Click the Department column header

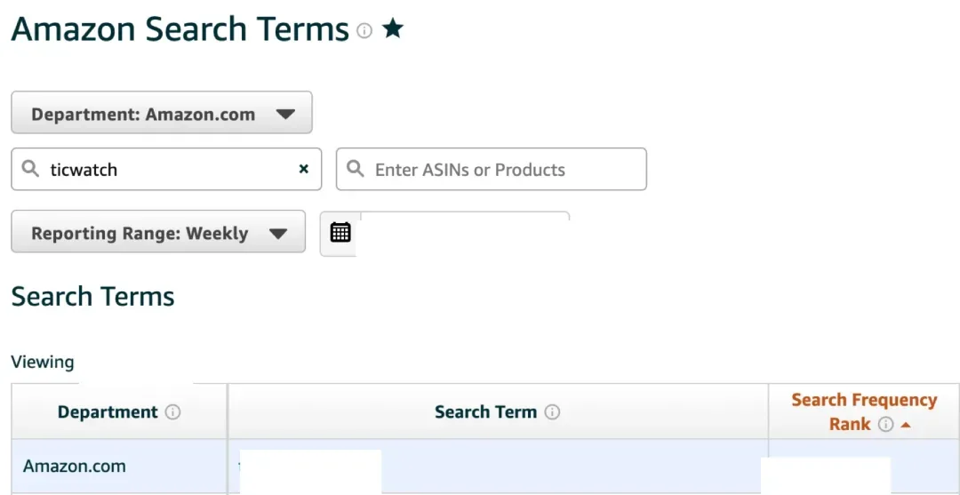(119, 411)
